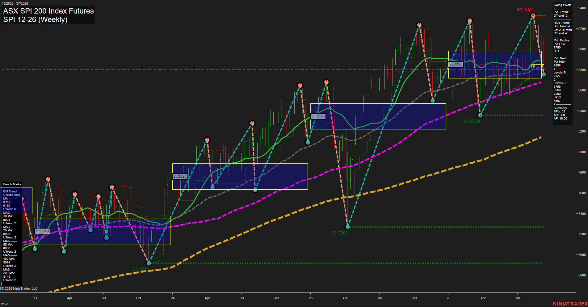588x307 pixels.
Task: Click the 10 MA: entry in Bench Marks
Action: tap(8, 216)
